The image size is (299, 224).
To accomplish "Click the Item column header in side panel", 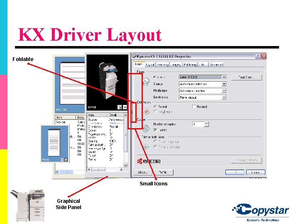I will click(97, 115).
